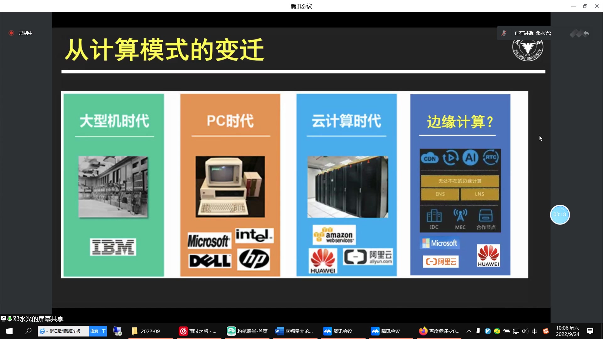Click the vintage PC photo

click(230, 187)
